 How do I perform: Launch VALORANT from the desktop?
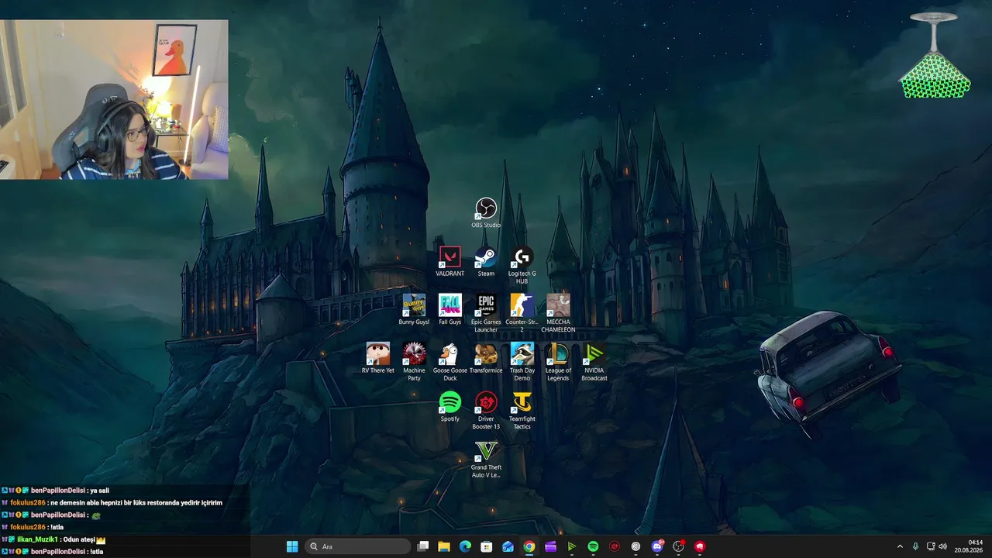[x=449, y=261]
